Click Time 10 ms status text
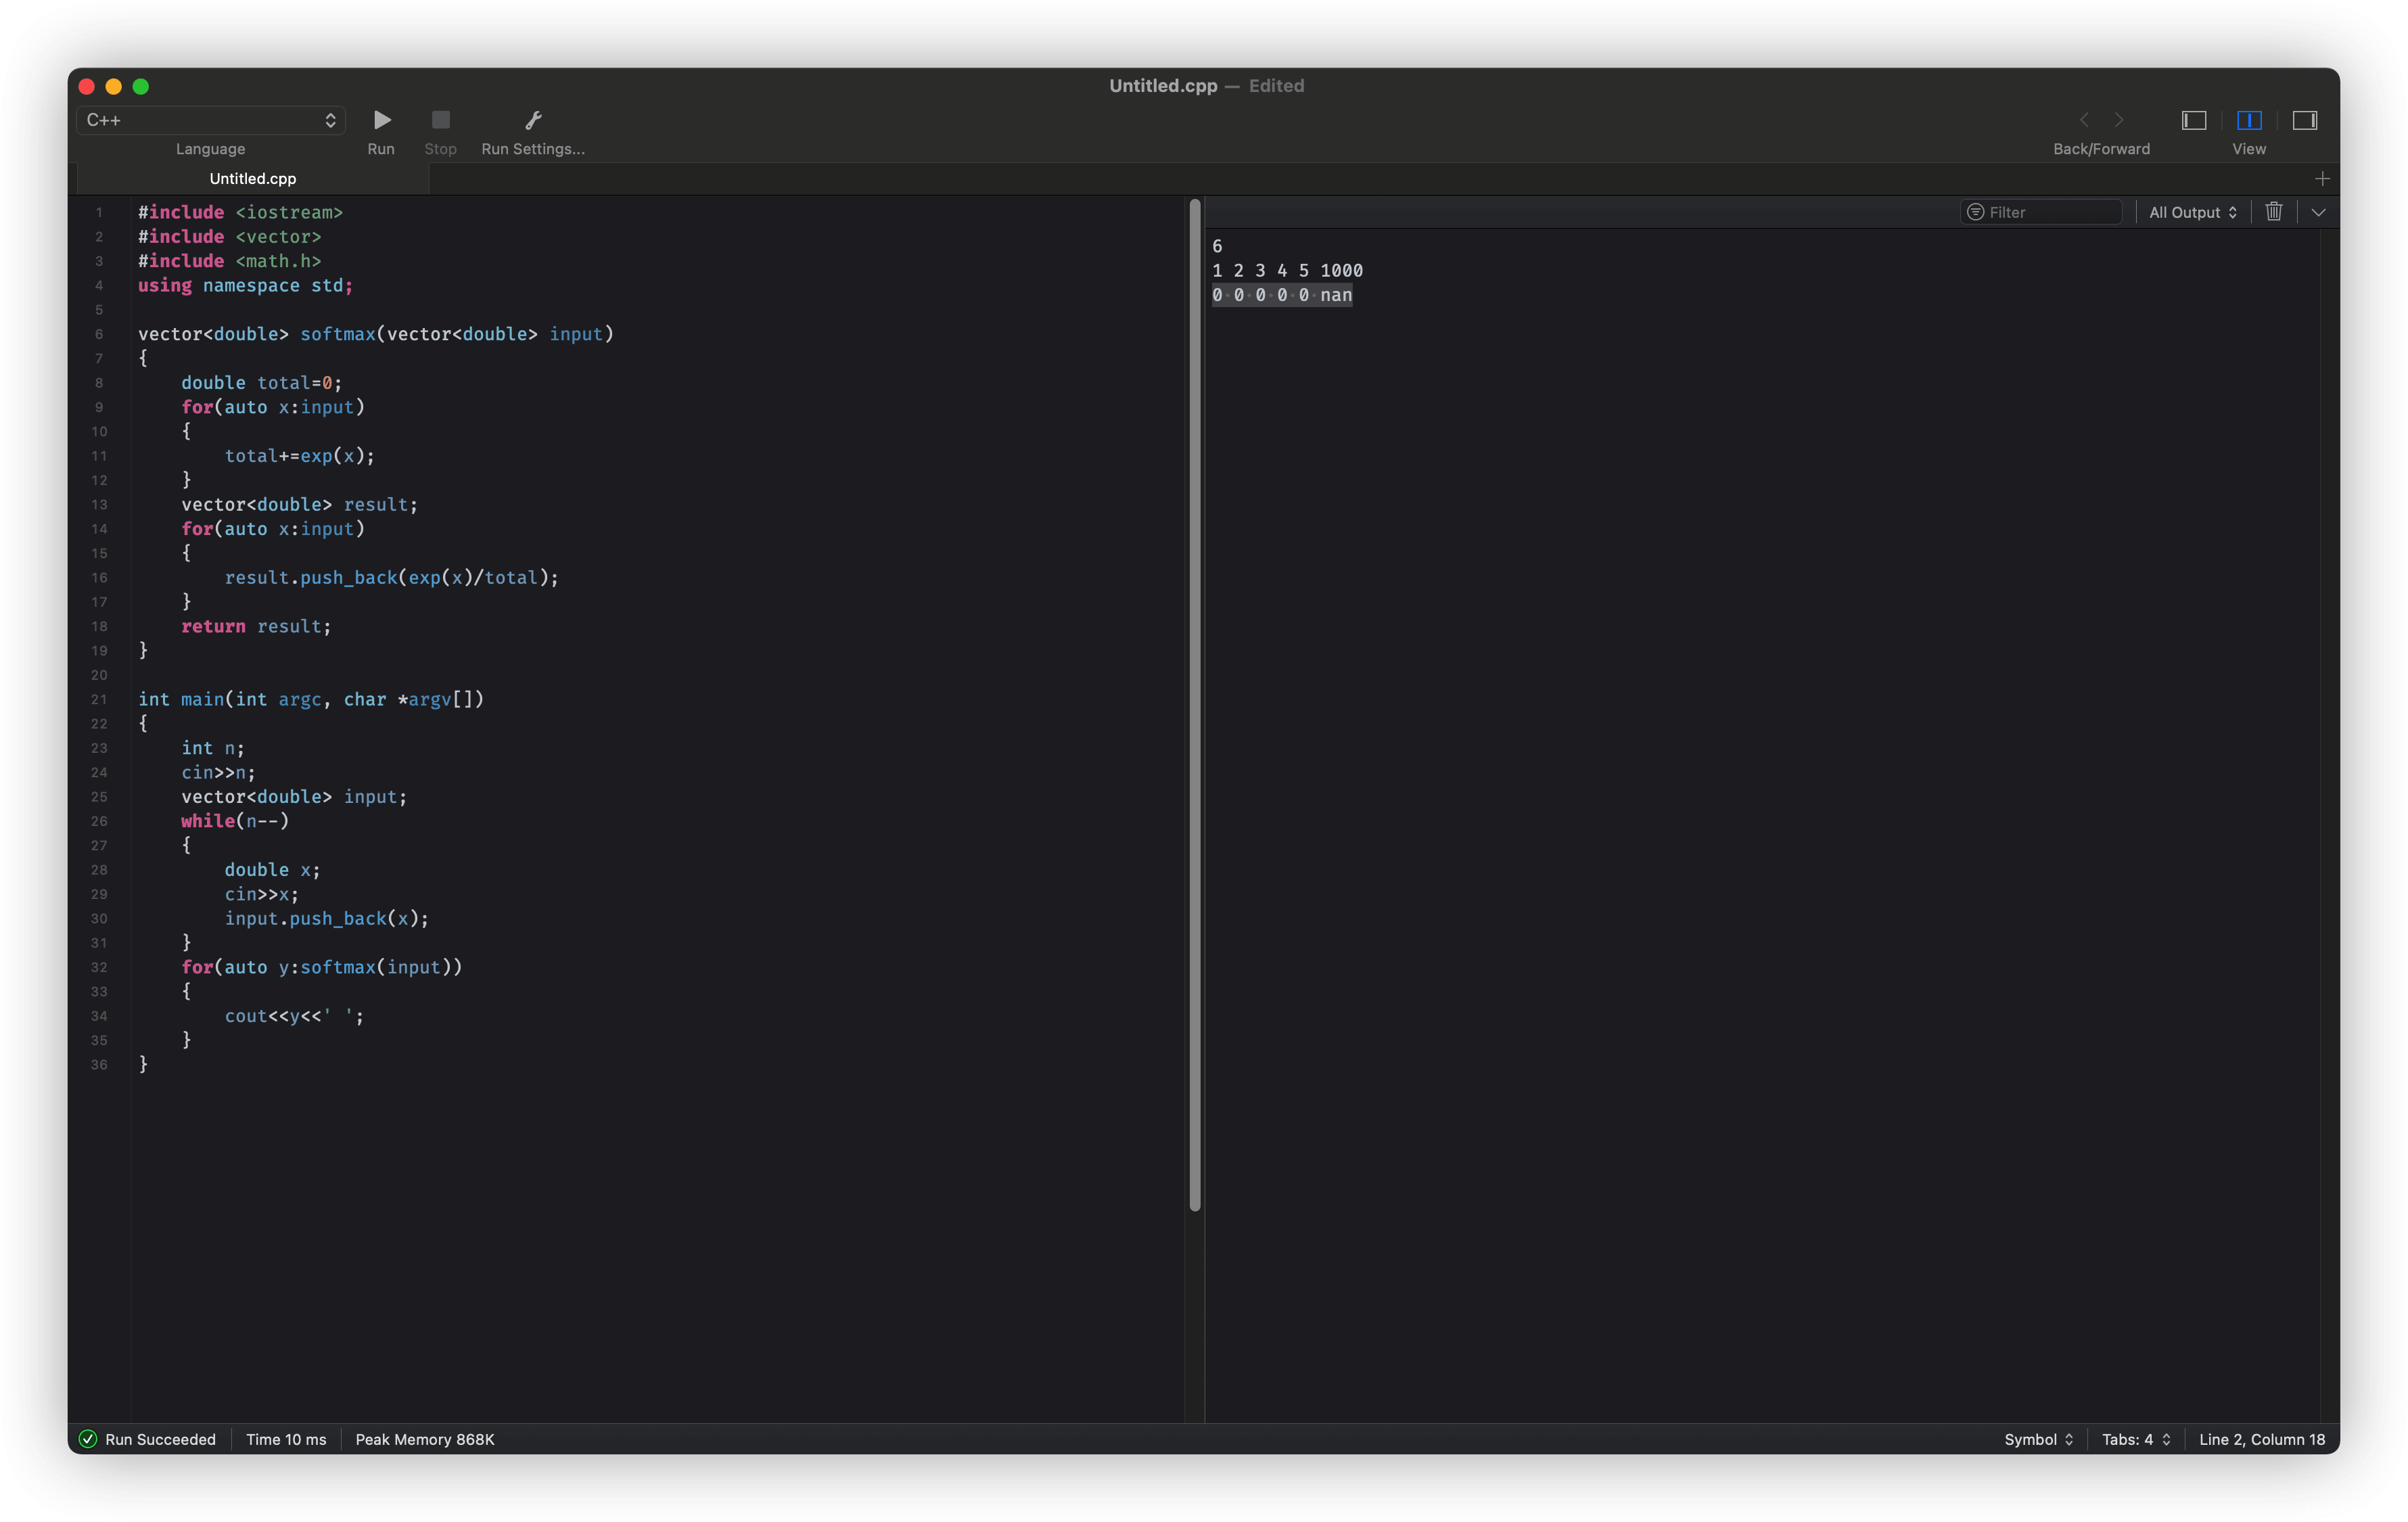This screenshot has height=1522, width=2408. point(286,1439)
